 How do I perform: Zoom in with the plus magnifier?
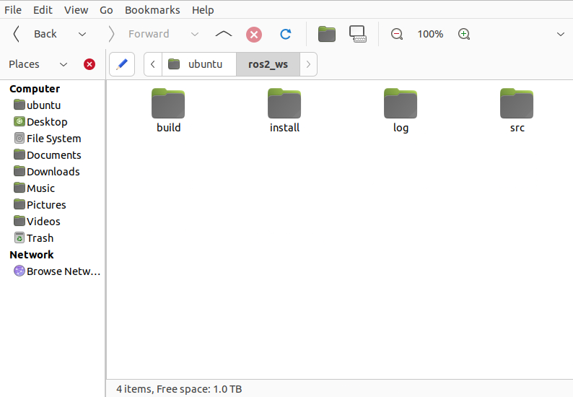(x=464, y=34)
